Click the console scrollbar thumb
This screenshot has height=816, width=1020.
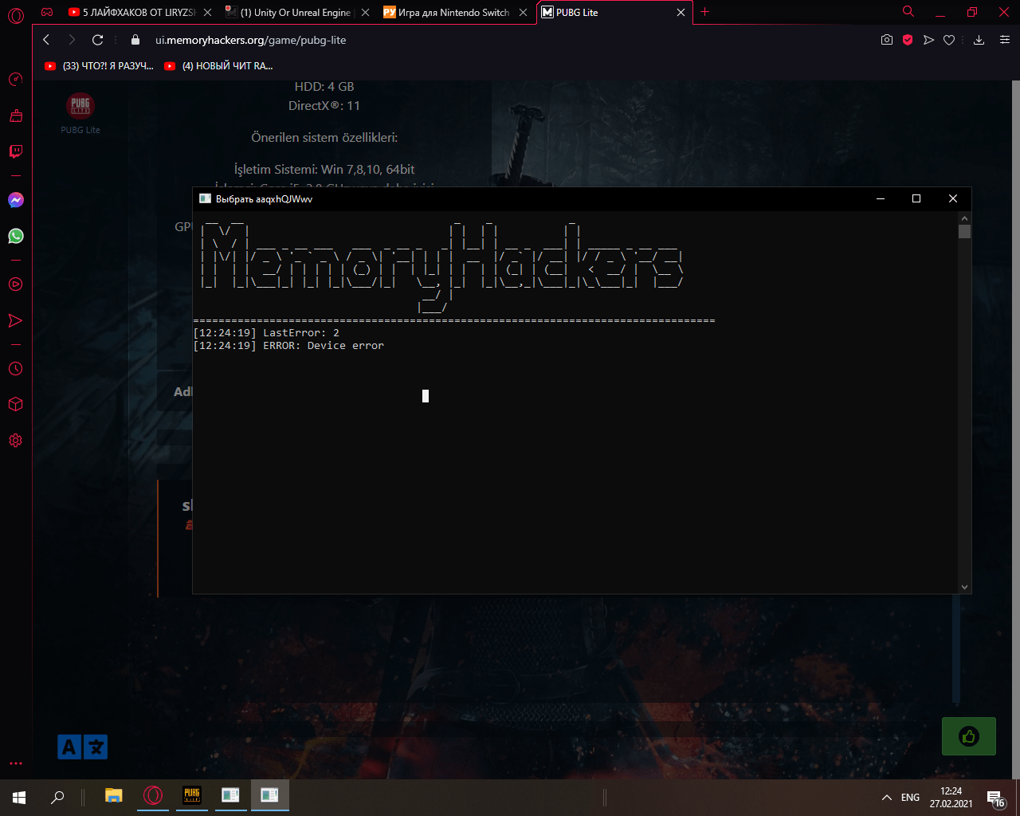tap(964, 232)
